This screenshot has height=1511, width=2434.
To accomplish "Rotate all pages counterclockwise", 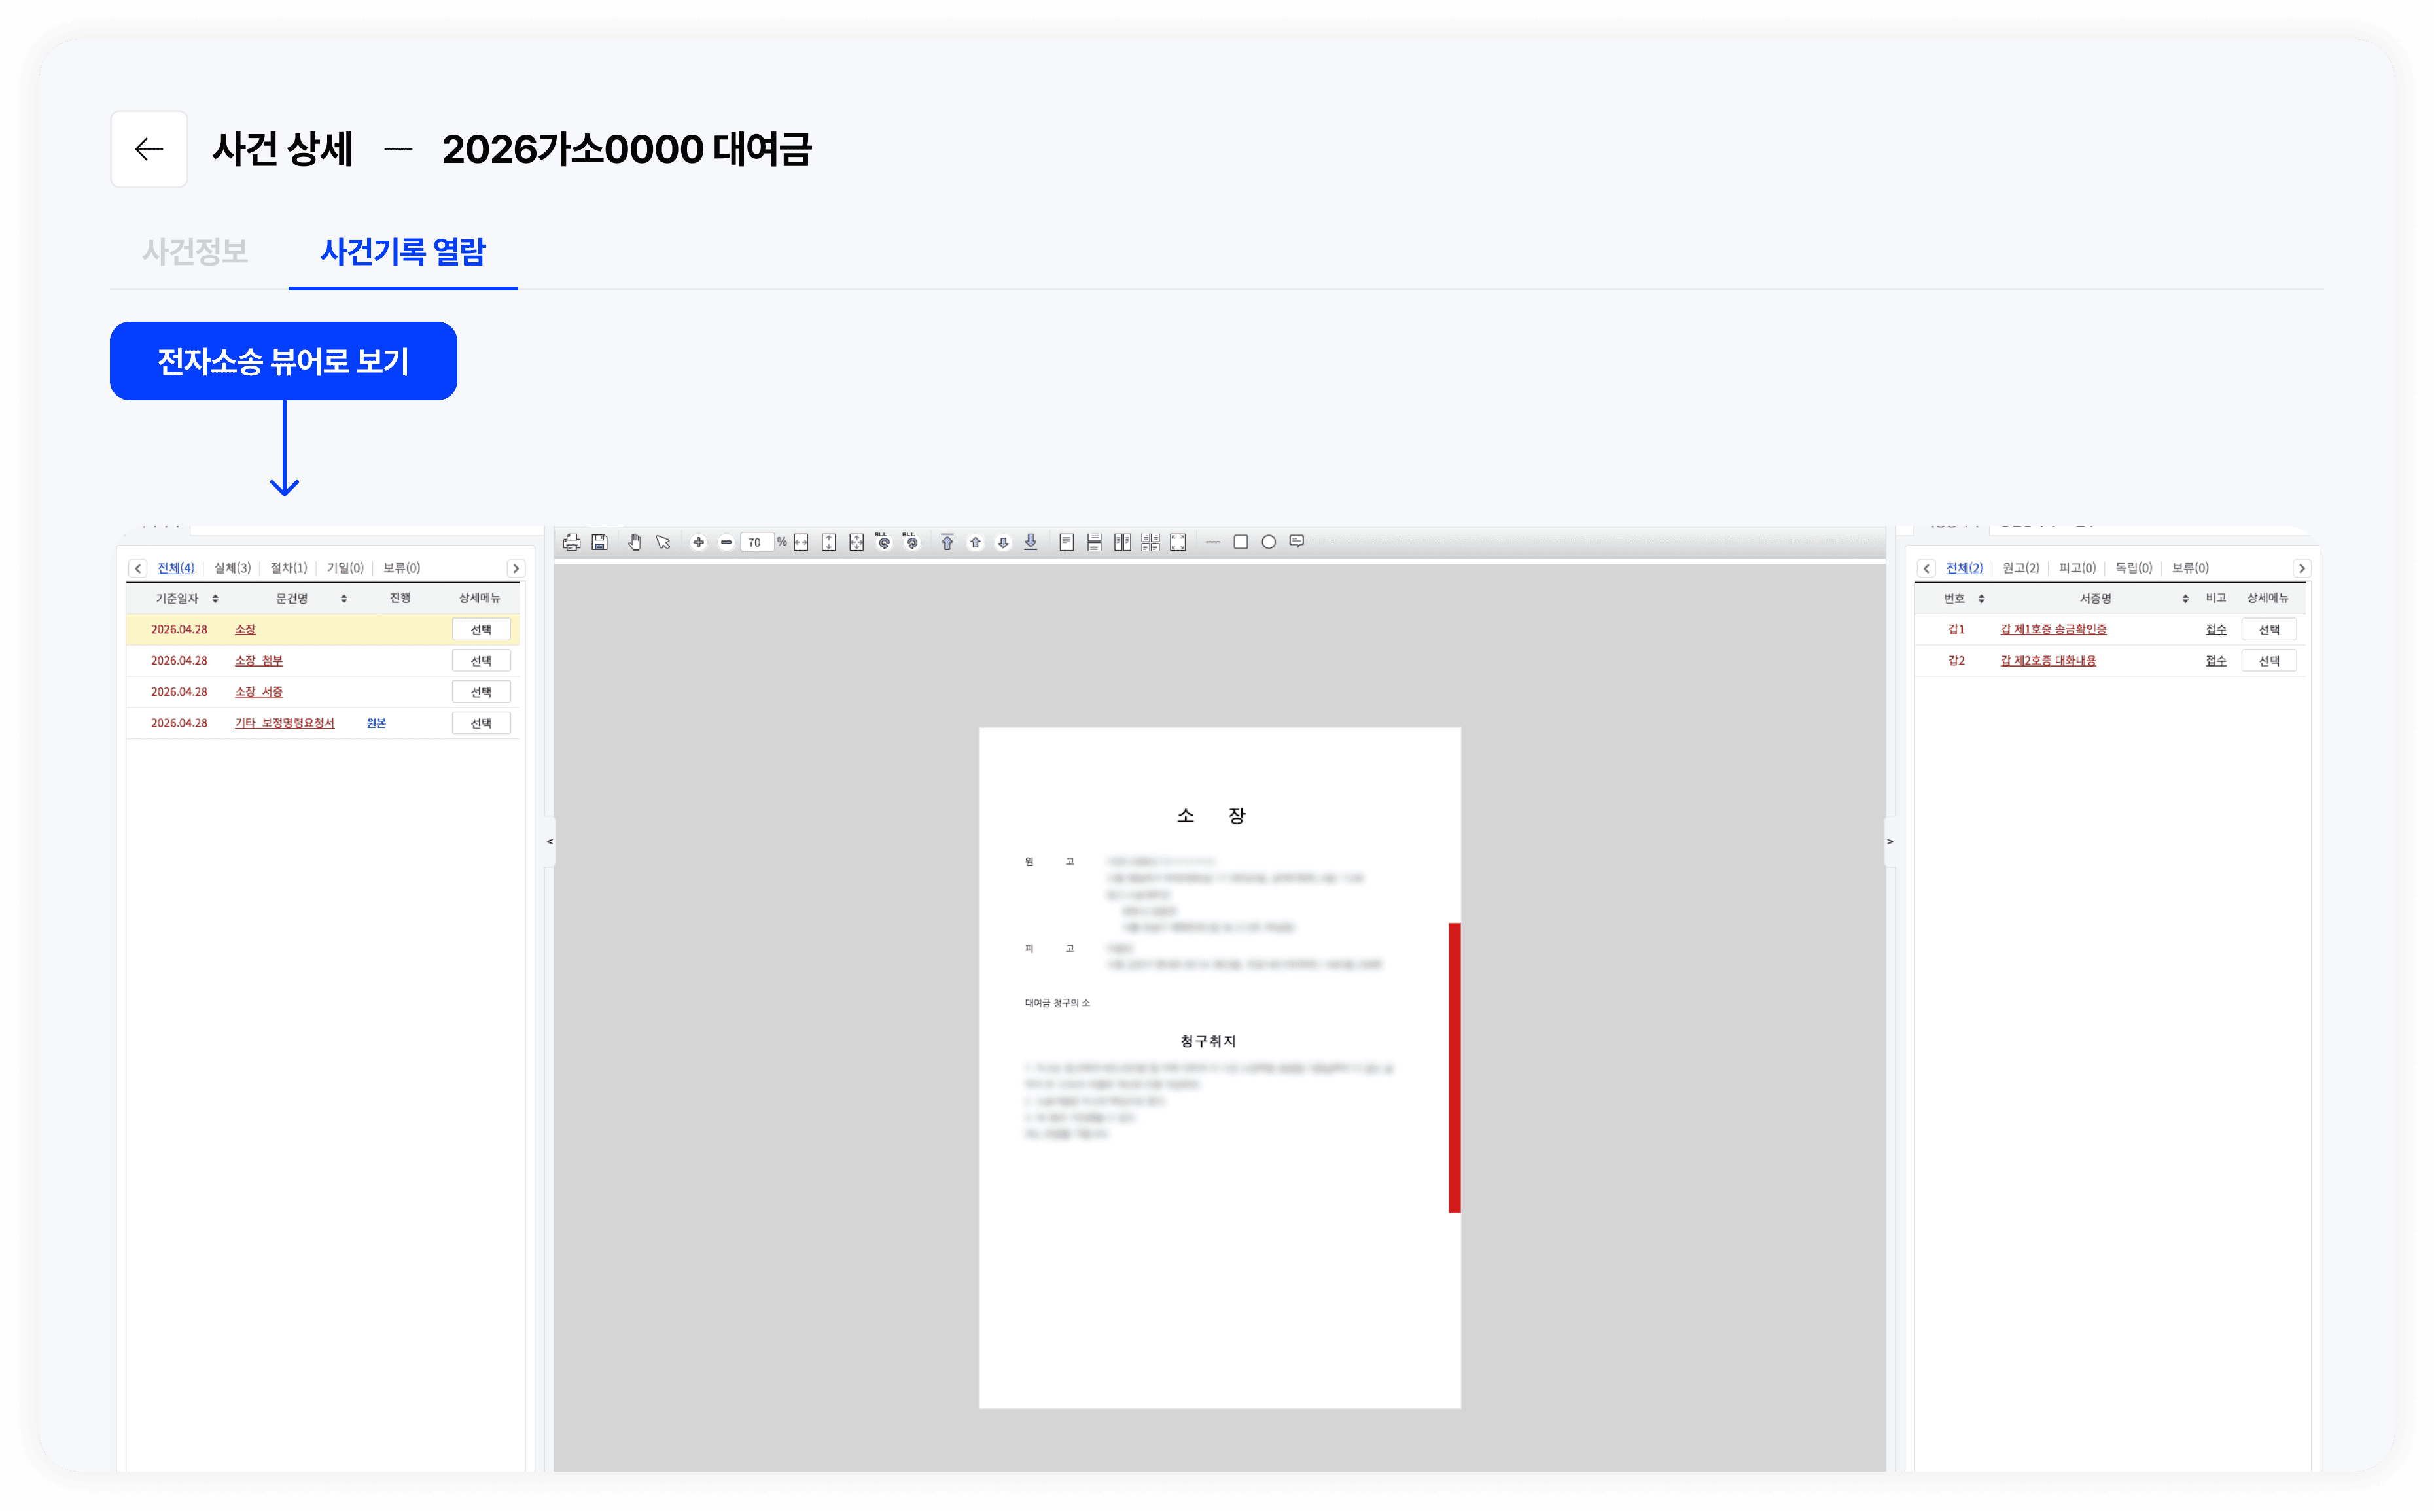I will 883,542.
